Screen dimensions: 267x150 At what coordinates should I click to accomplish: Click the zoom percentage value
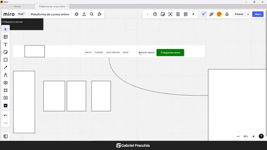tap(246, 136)
